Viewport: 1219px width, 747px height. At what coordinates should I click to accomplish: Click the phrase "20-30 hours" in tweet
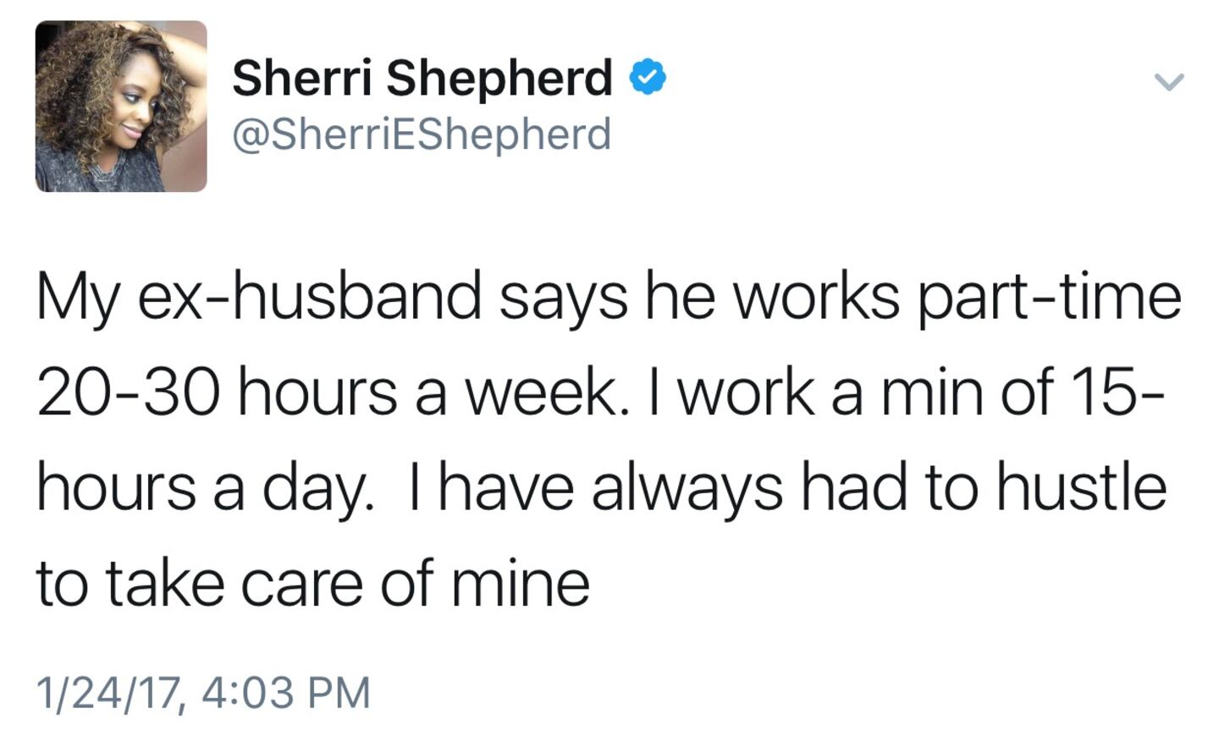[x=217, y=393]
